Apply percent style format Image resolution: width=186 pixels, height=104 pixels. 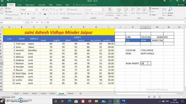tap(92, 14)
